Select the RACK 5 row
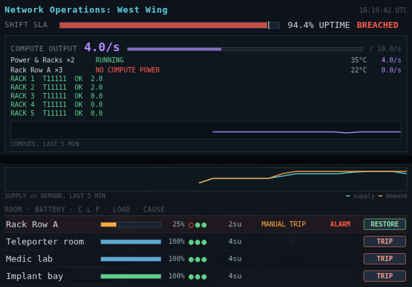This screenshot has height=287, width=412. click(x=56, y=113)
